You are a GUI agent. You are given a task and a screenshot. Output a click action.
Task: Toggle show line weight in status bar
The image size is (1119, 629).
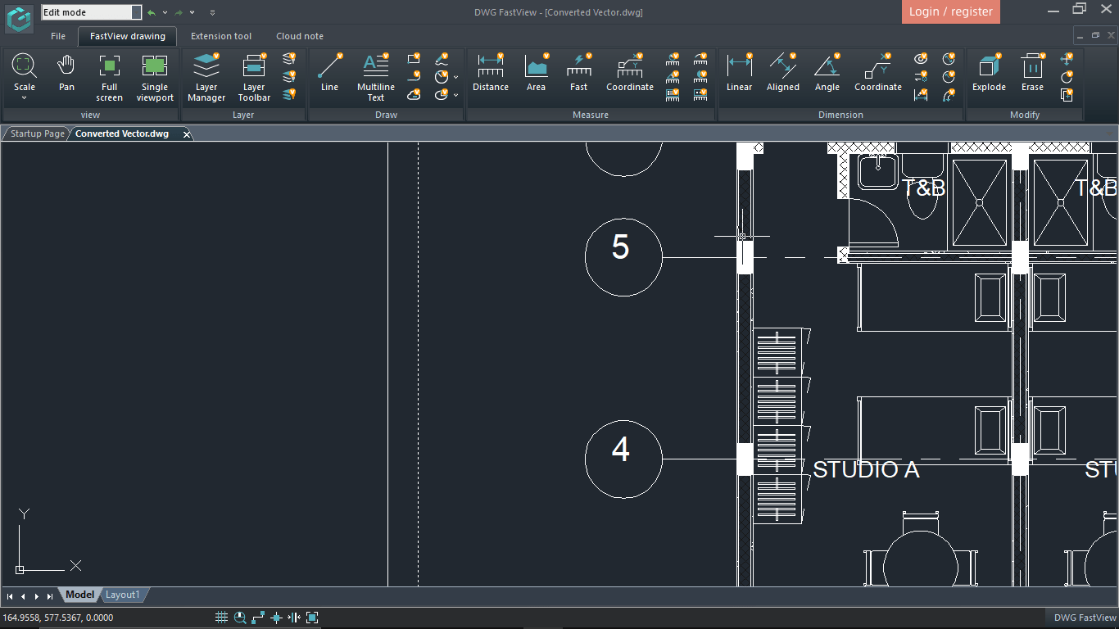294,618
